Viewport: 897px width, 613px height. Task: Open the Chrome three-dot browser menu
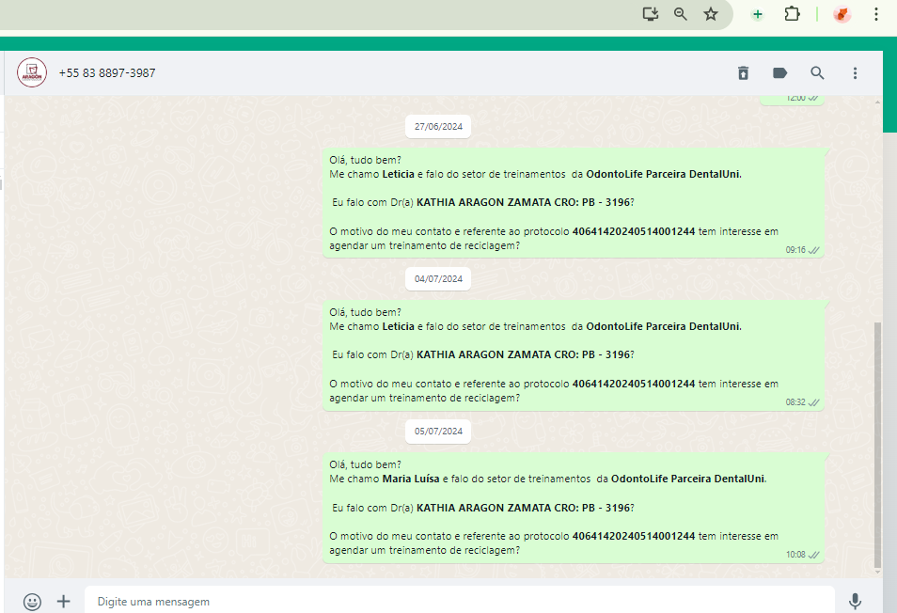coord(876,14)
